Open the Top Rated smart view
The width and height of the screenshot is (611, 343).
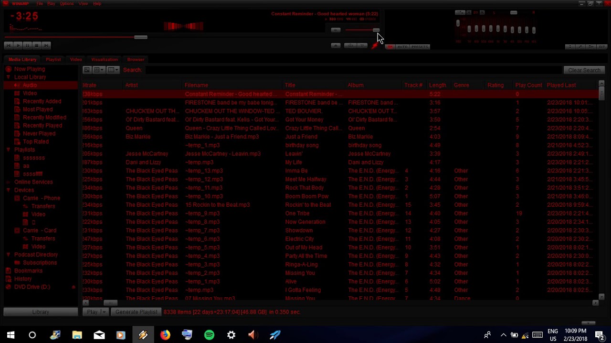click(x=36, y=142)
